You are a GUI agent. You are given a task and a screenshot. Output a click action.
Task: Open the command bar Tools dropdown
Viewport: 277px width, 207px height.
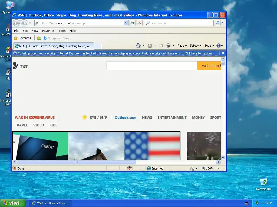209,46
